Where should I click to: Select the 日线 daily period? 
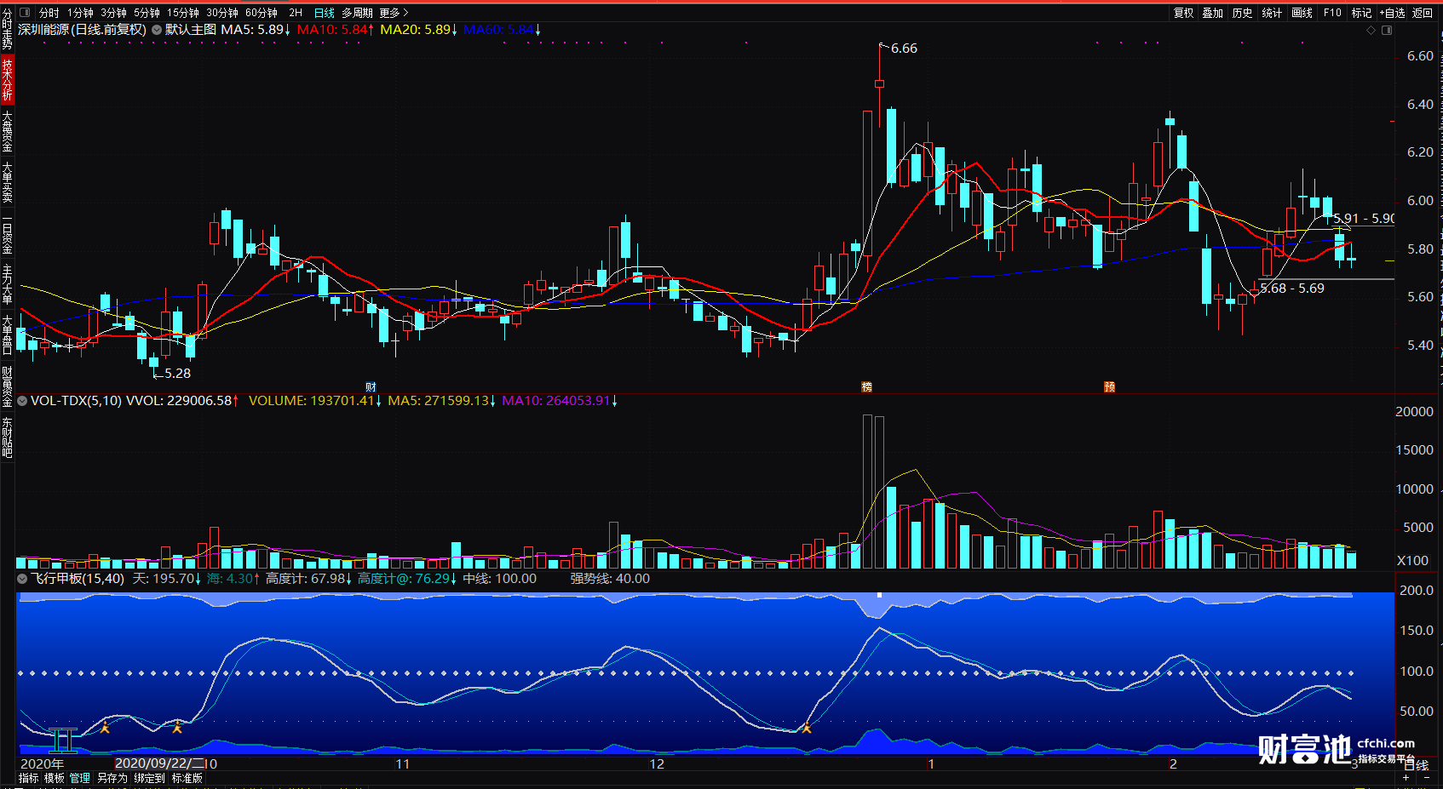325,13
